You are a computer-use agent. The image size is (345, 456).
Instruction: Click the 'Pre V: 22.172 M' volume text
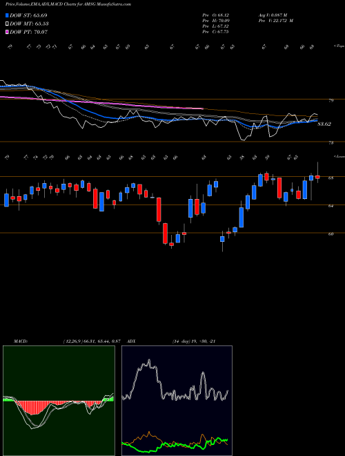click(275, 21)
